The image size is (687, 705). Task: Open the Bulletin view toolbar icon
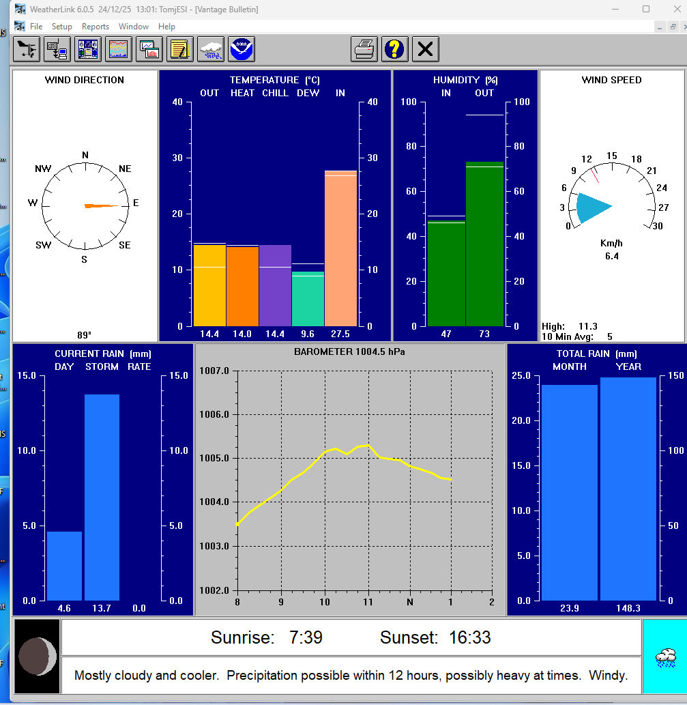(x=88, y=49)
